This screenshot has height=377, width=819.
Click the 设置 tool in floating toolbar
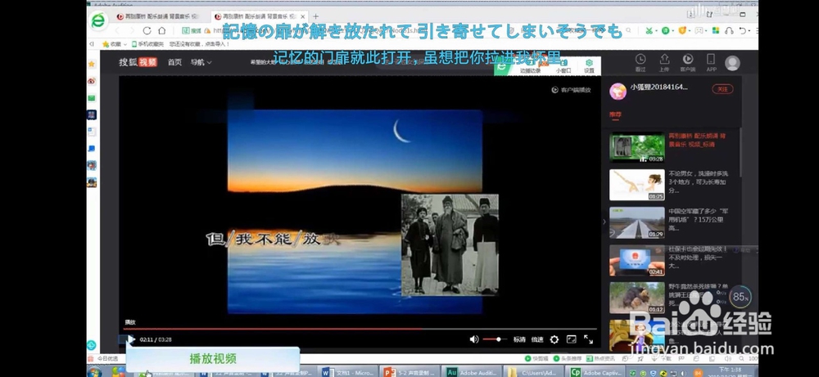tap(589, 66)
